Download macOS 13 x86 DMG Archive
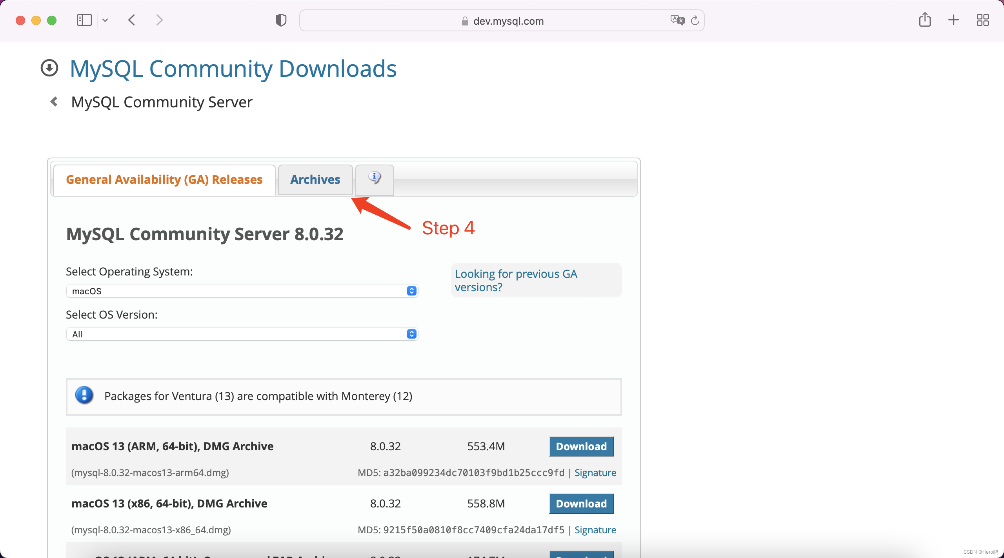This screenshot has width=1004, height=558. pyautogui.click(x=582, y=504)
